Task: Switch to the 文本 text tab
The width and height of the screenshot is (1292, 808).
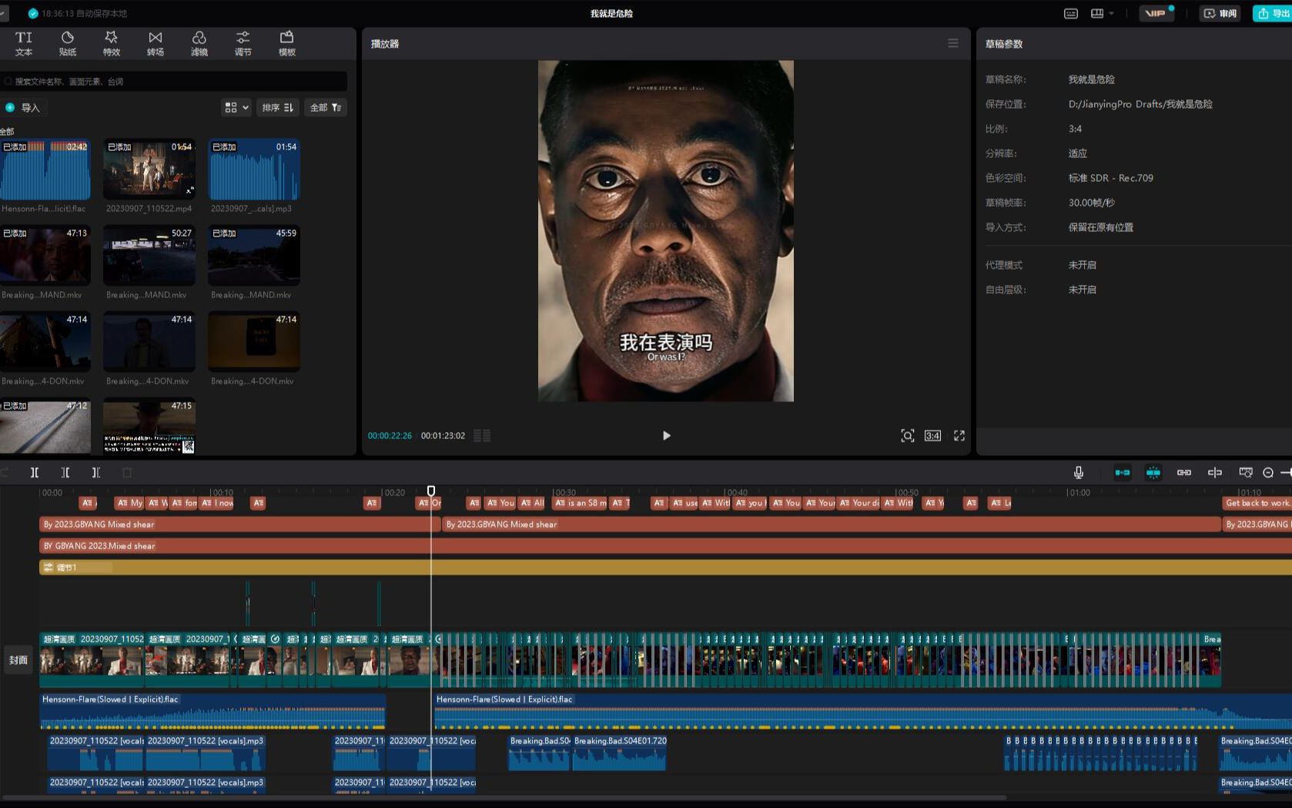Action: coord(24,43)
